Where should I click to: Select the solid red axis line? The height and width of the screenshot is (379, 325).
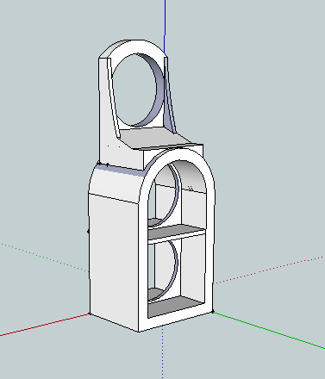[45, 325]
